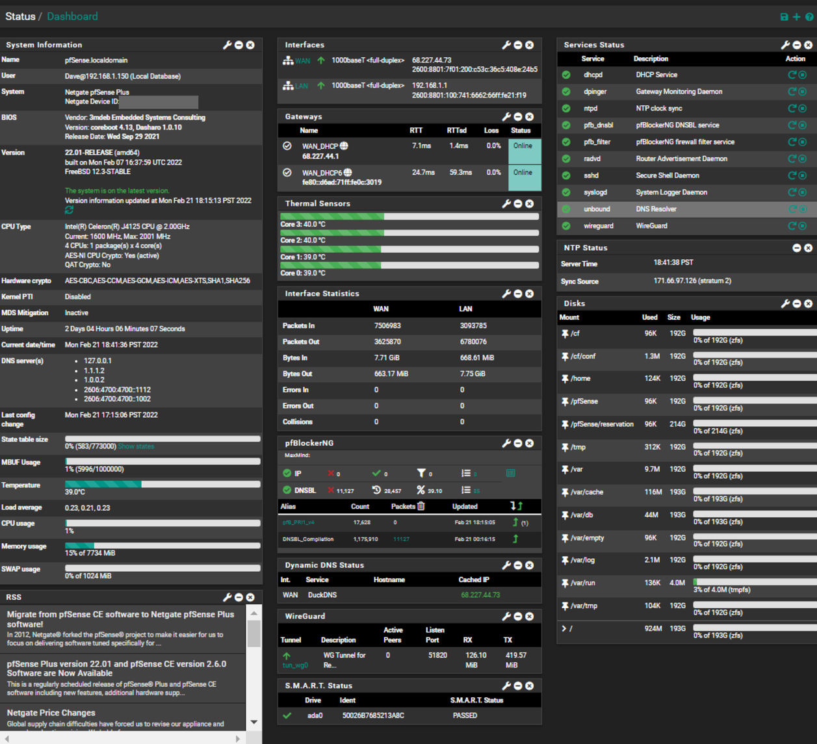Restart the dhcpd service
This screenshot has width=817, height=744.
[x=792, y=75]
